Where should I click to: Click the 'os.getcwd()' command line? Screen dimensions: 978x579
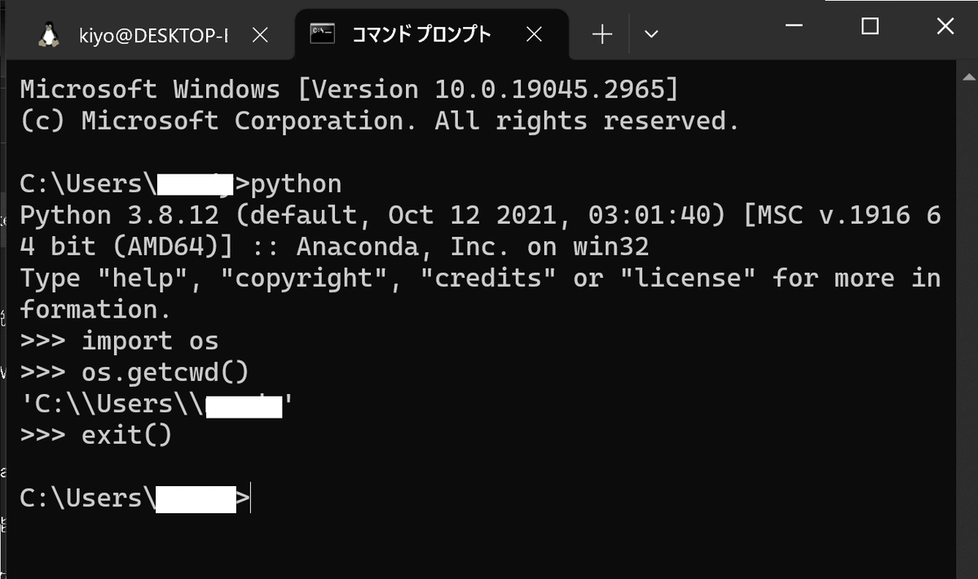(134, 372)
